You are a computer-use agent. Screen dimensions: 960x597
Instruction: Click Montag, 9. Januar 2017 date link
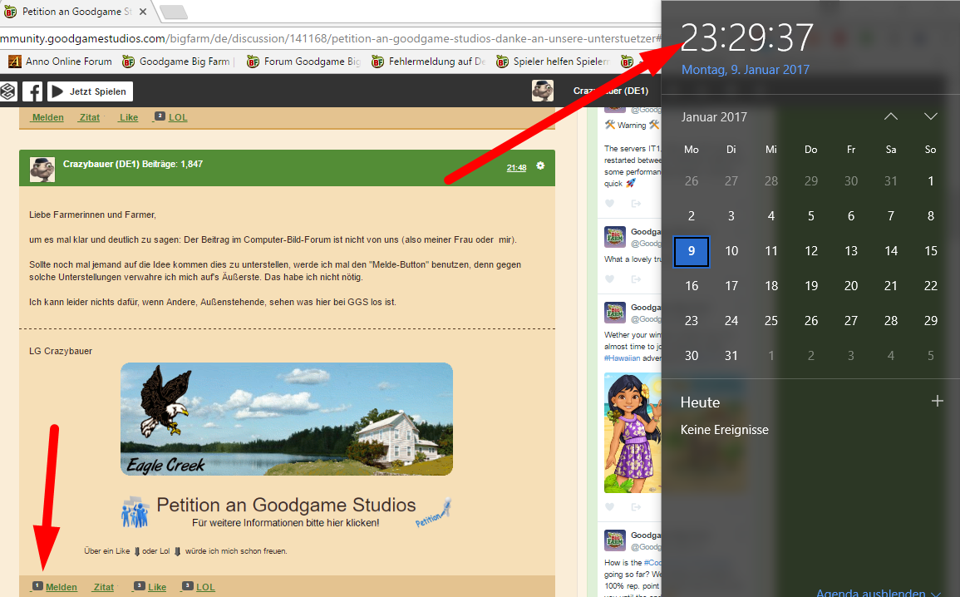coord(745,70)
